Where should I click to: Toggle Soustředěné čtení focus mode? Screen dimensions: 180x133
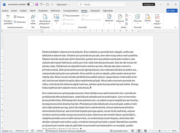pyautogui.click(x=119, y=131)
